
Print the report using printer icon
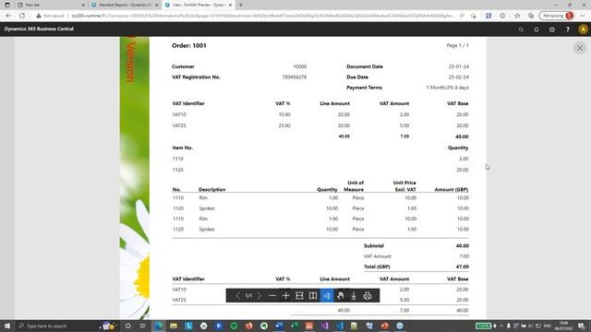pos(368,296)
